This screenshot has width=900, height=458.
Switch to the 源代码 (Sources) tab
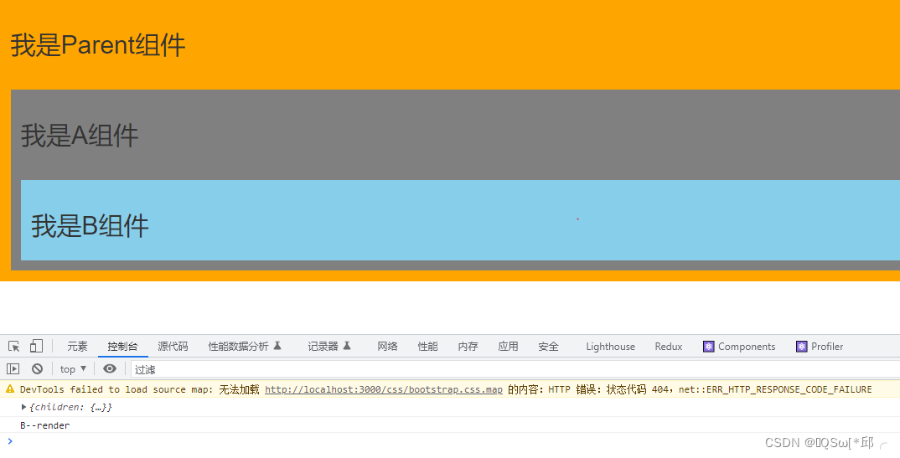(x=173, y=347)
